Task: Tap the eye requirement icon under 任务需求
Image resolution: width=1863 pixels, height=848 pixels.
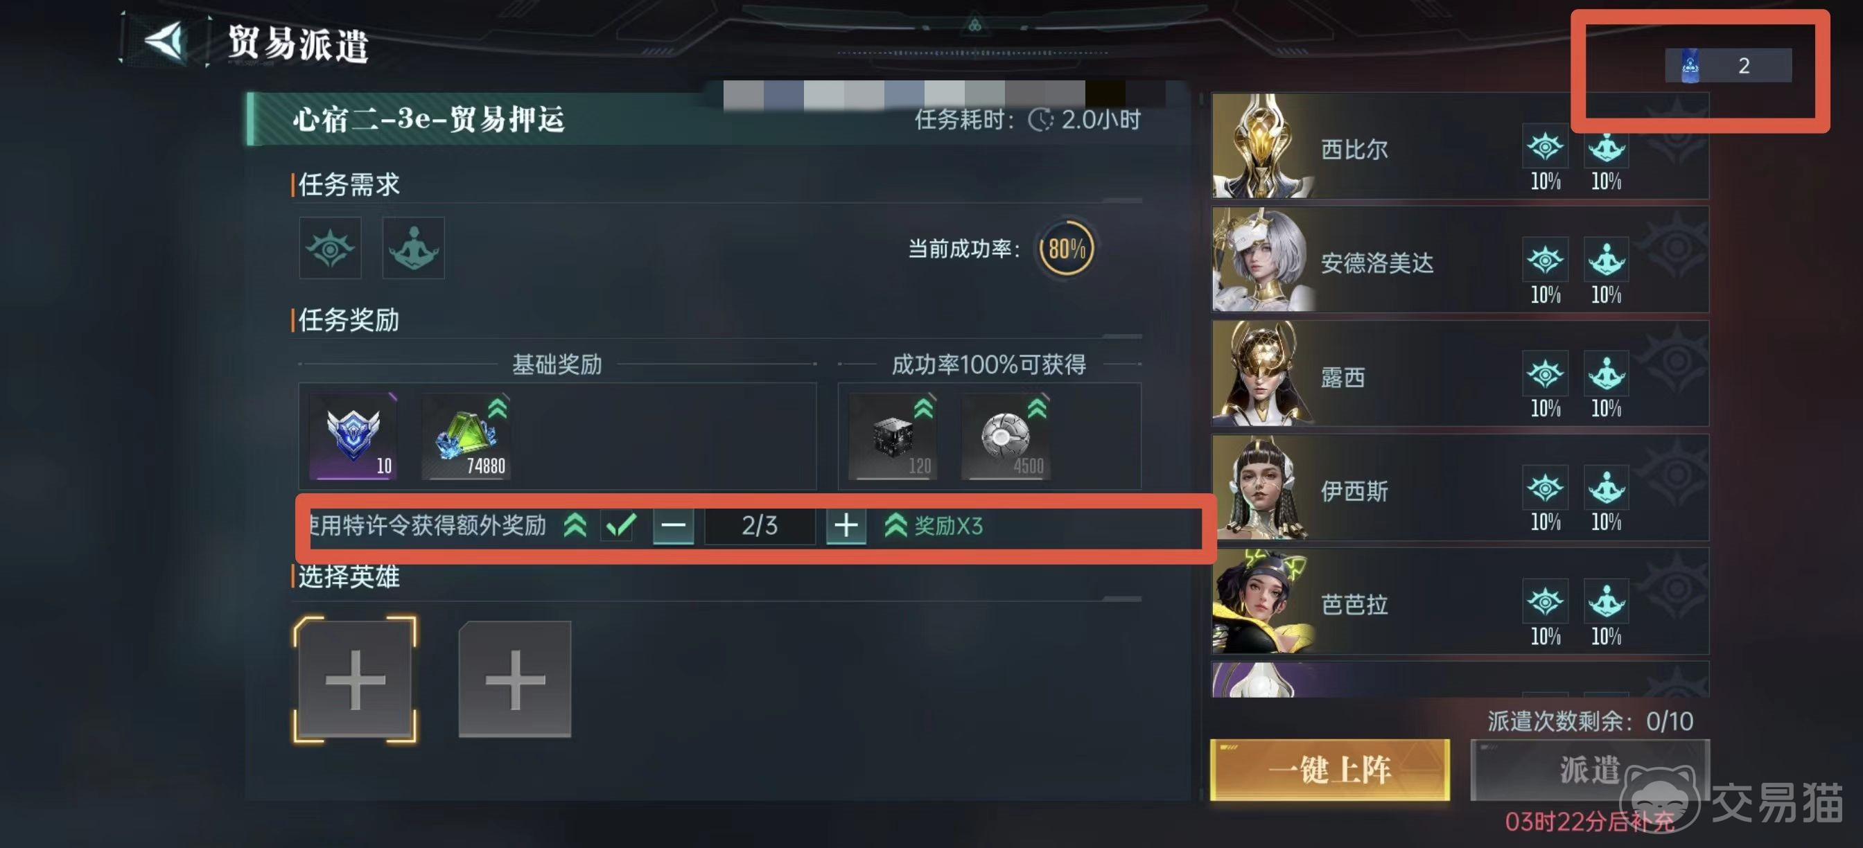Action: pyautogui.click(x=330, y=248)
